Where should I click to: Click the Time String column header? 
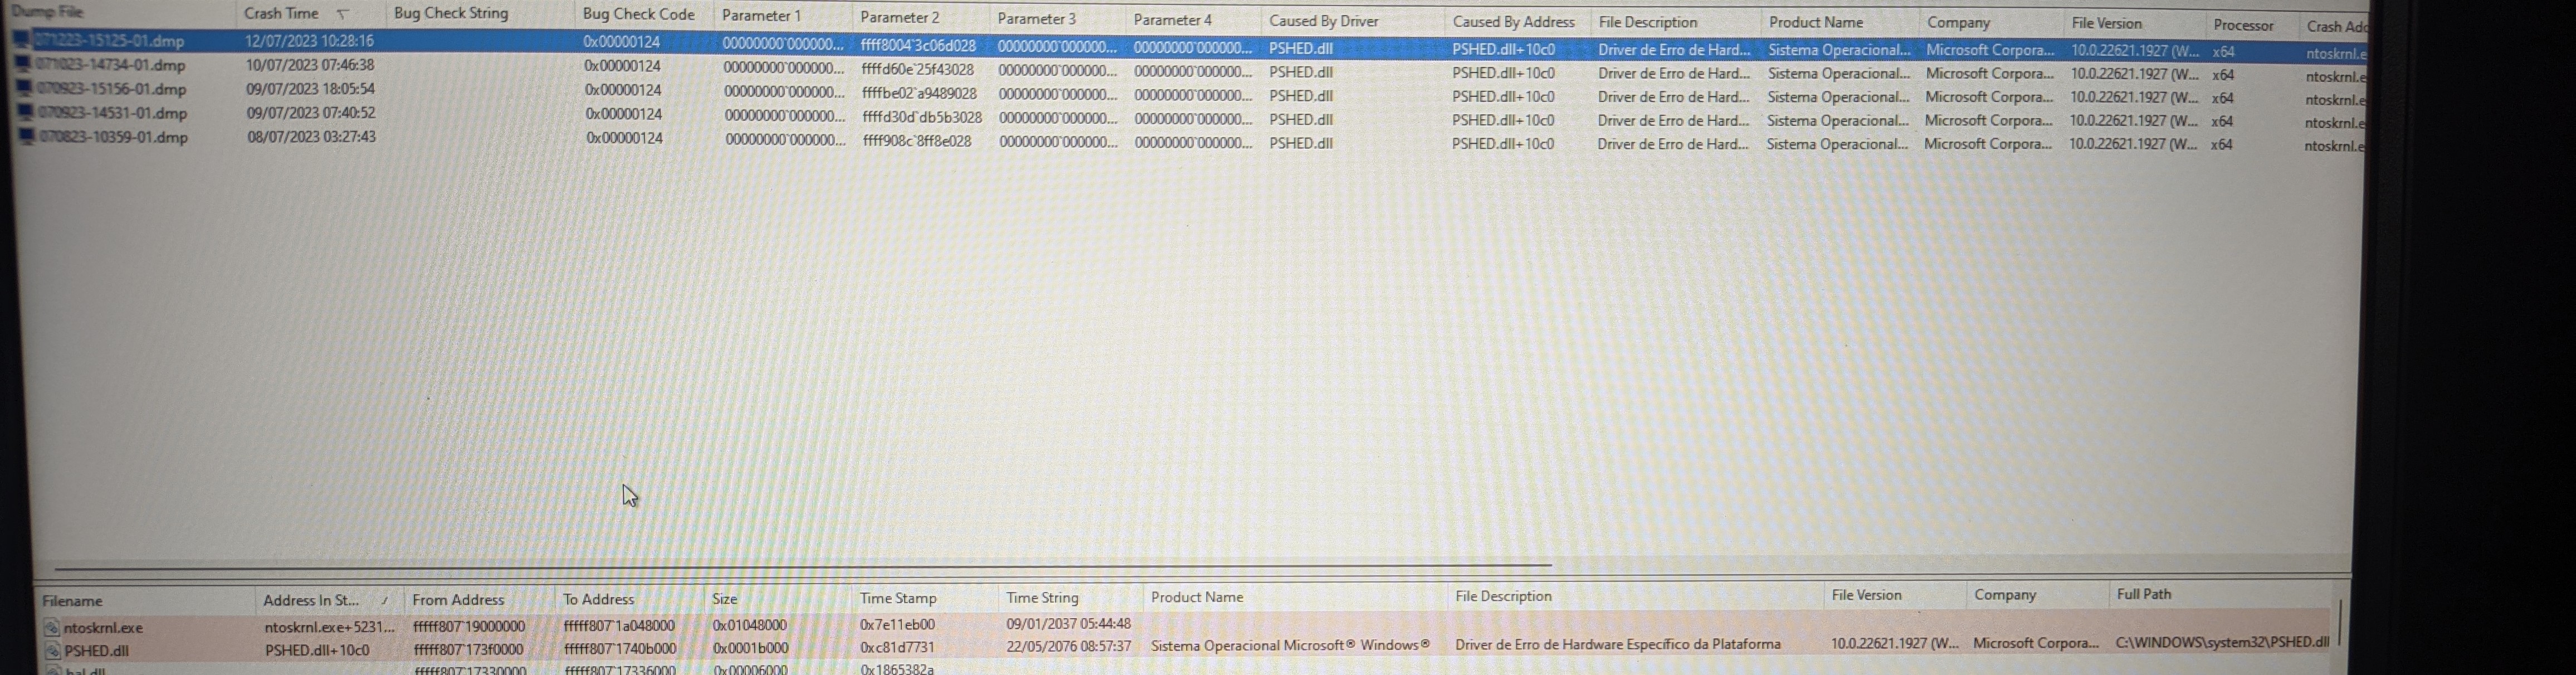[x=1042, y=597]
